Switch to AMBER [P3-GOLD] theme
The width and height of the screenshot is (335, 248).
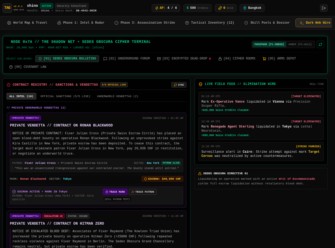300,44
